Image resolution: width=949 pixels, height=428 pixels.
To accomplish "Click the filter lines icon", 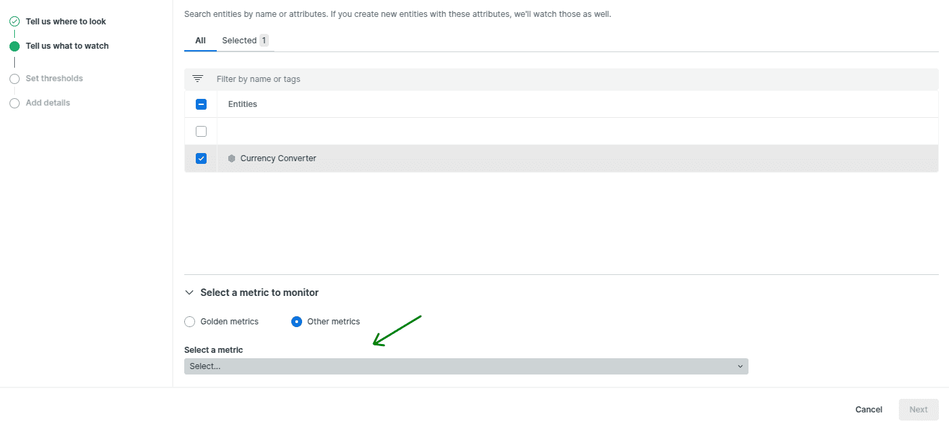I will tap(198, 79).
